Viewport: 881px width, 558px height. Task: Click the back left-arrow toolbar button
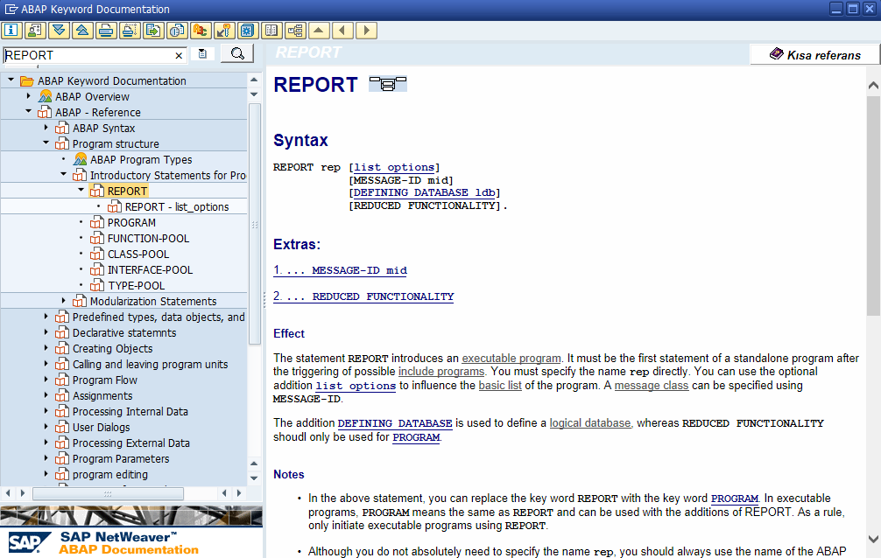(342, 31)
